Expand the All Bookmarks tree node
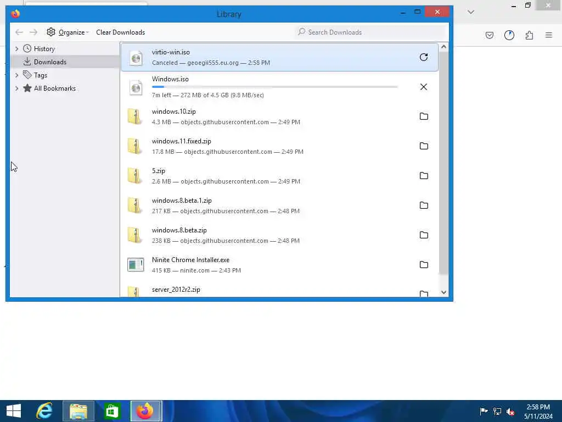The height and width of the screenshot is (422, 562). coord(16,88)
